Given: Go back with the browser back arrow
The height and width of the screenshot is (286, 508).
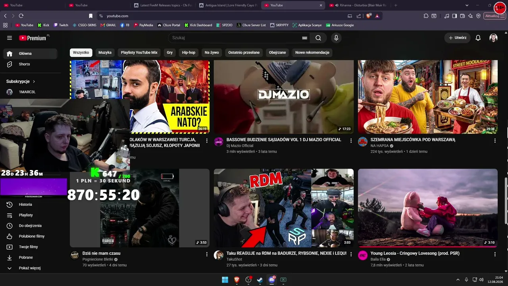Looking at the screenshot, I should (5, 16).
